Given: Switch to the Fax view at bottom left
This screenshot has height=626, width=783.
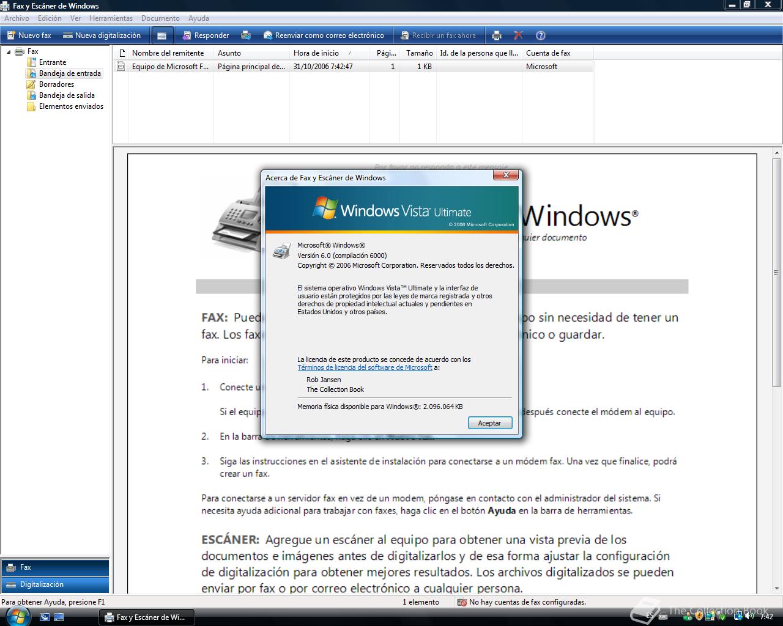Looking at the screenshot, I should click(x=55, y=567).
